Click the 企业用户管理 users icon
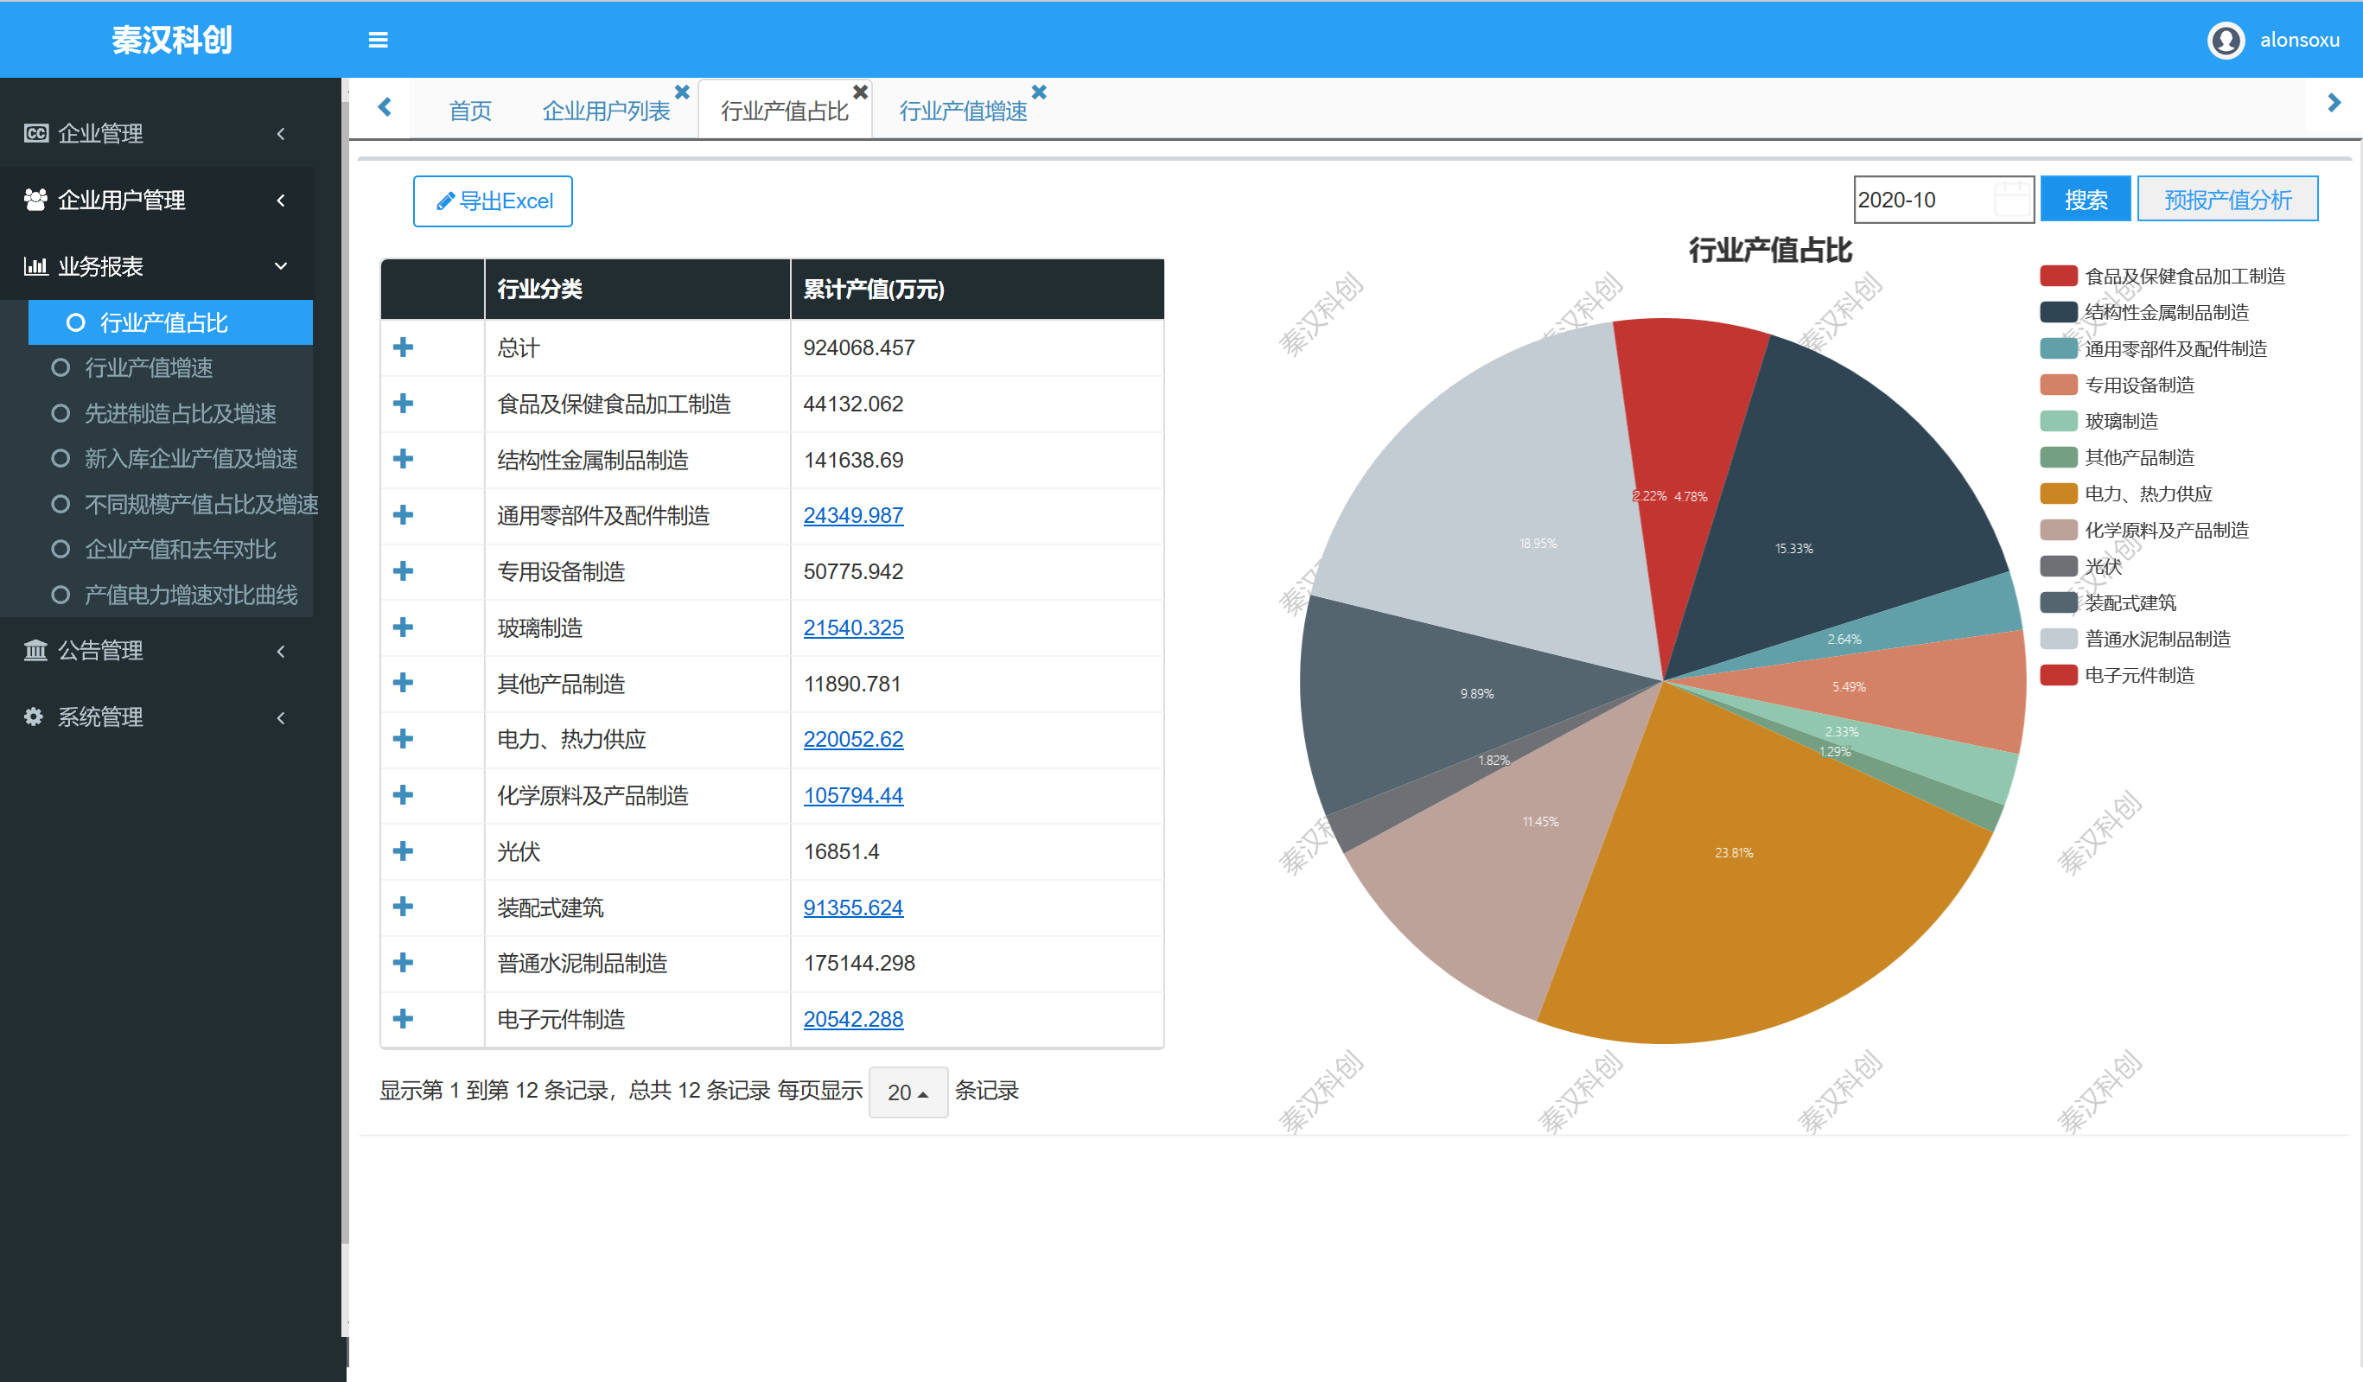Image resolution: width=2363 pixels, height=1382 pixels. coord(35,200)
